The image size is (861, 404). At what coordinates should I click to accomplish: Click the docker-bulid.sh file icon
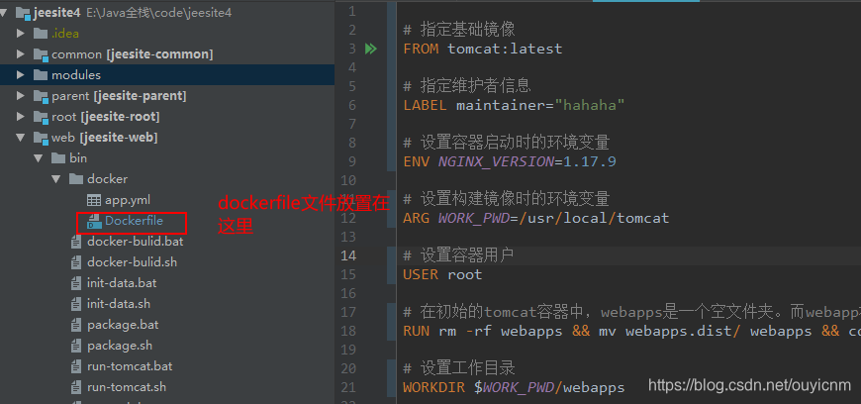click(x=76, y=262)
